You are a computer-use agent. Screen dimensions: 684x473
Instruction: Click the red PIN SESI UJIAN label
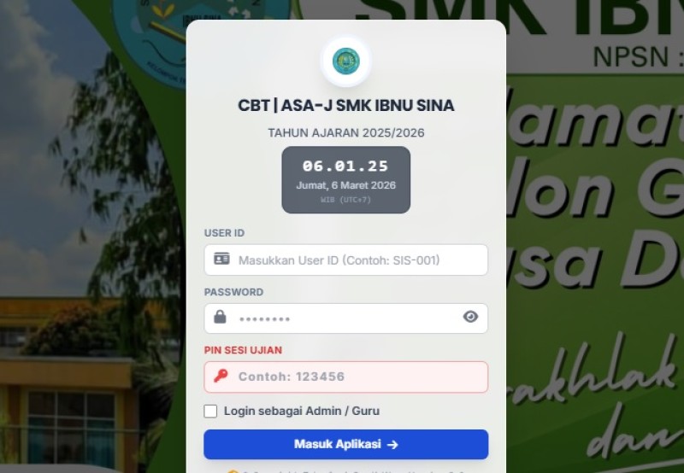[243, 350]
